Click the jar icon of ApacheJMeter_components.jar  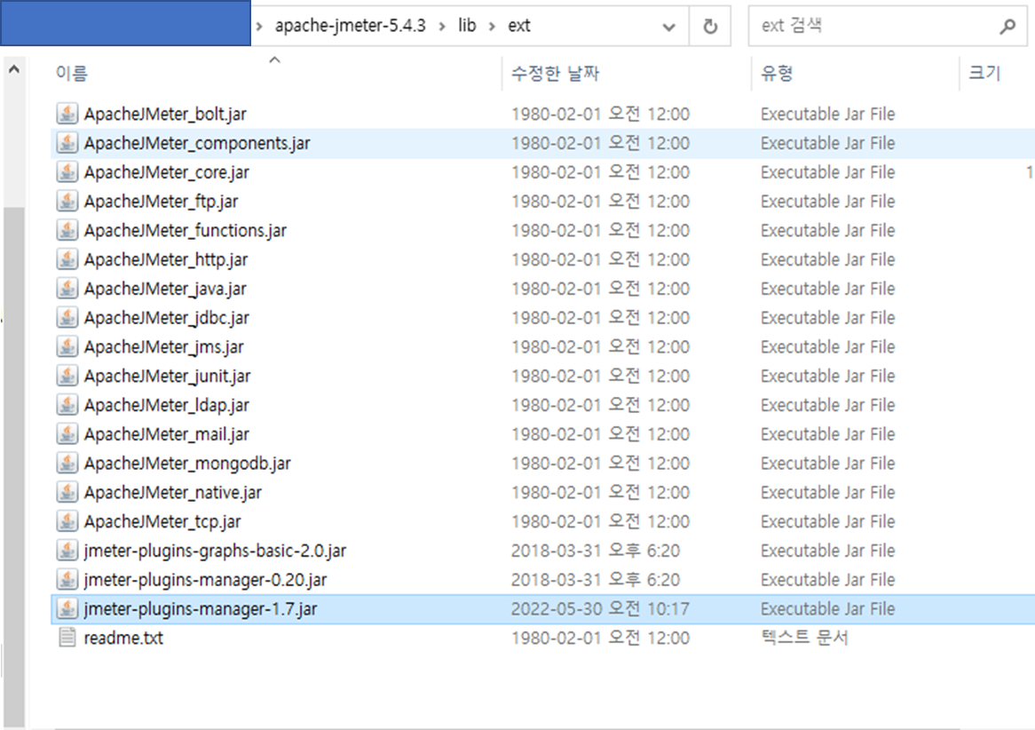[67, 143]
